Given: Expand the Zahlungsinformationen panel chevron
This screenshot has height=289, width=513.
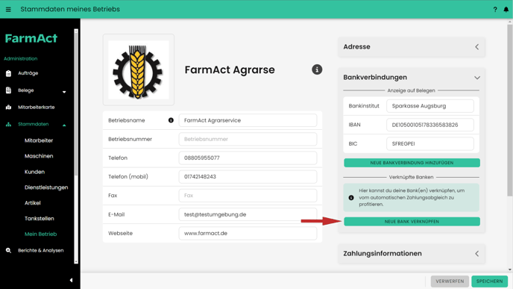Looking at the screenshot, I should [477, 254].
